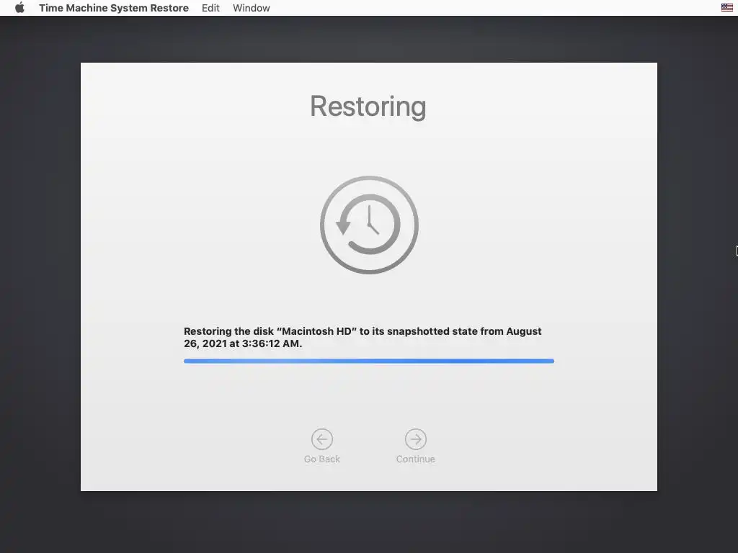Click the Restoring heading

coord(368,107)
